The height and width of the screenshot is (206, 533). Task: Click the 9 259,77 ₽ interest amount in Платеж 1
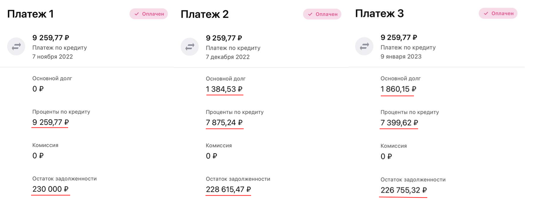(51, 122)
